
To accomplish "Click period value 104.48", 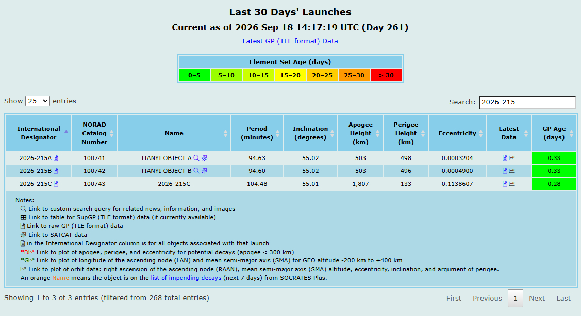I will (x=257, y=184).
